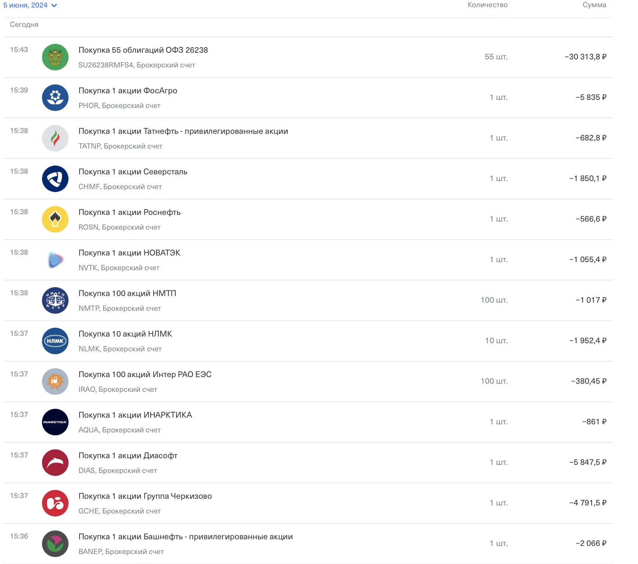Click the amount −2 066 ₽
This screenshot has height=564, width=638.
click(x=591, y=543)
